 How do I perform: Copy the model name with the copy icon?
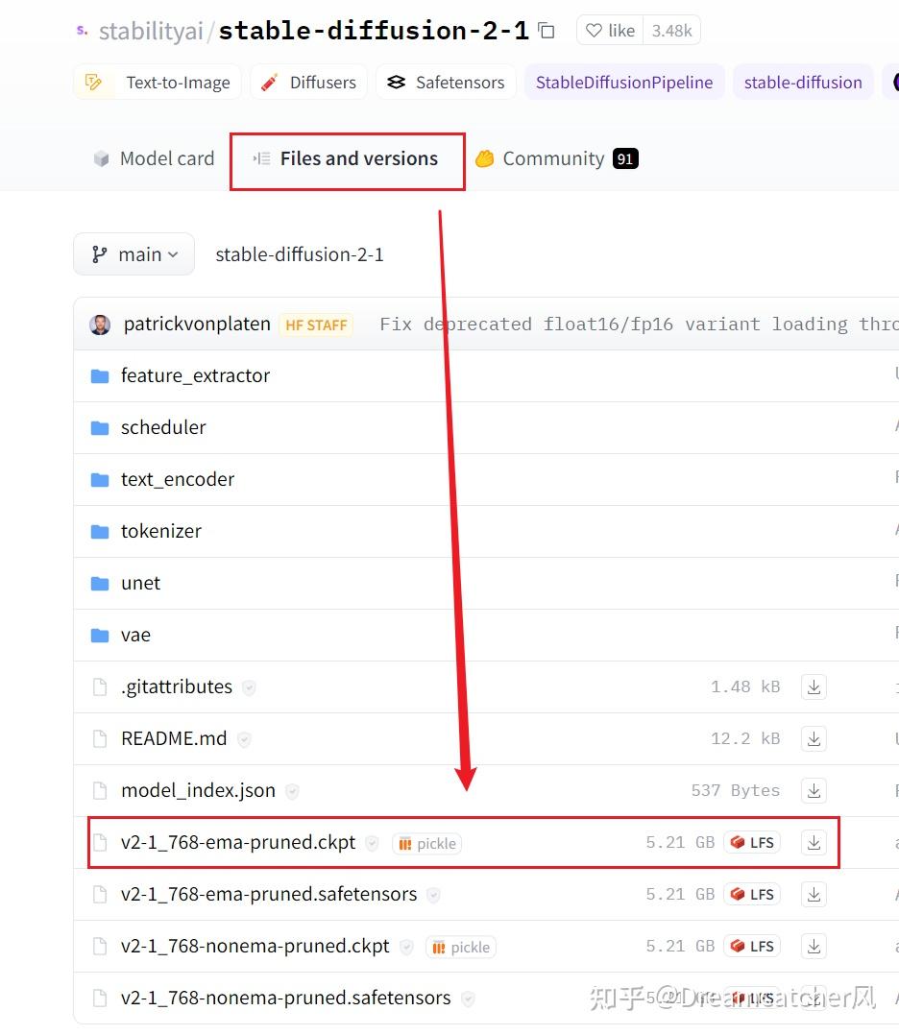[x=546, y=30]
